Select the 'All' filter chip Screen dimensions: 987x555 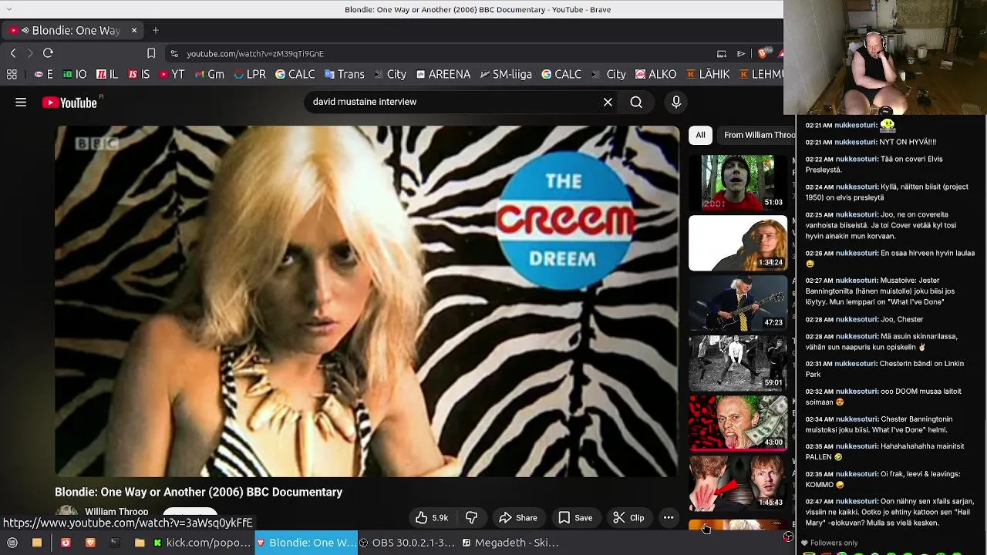click(700, 135)
